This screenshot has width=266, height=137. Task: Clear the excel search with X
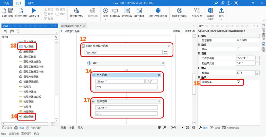[x=56, y=37]
